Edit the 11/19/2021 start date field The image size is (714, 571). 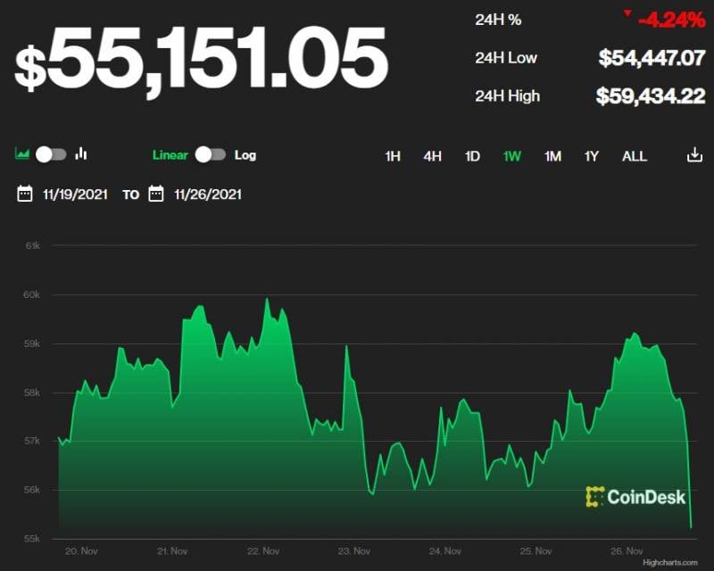75,194
